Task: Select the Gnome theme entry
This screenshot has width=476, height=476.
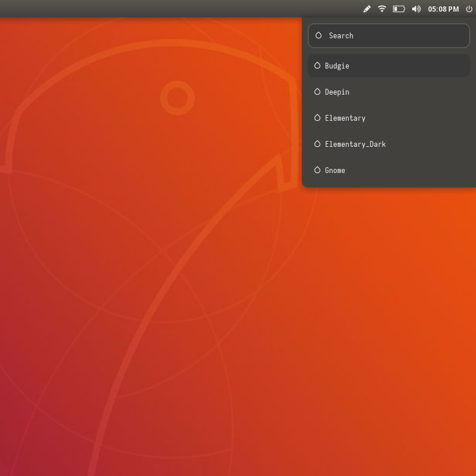Action: click(388, 170)
